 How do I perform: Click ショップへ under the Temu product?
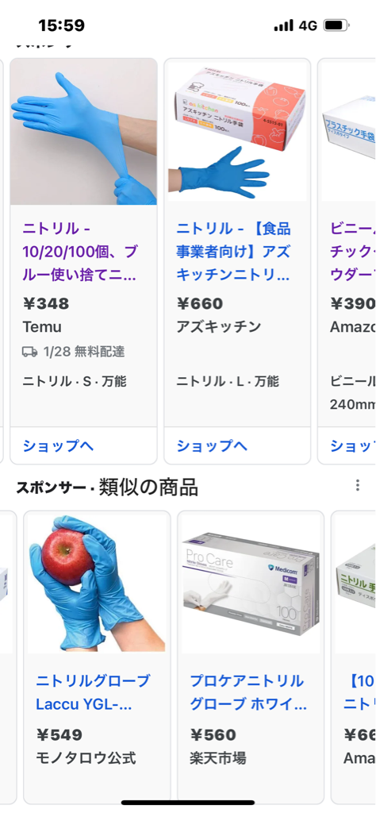58,446
